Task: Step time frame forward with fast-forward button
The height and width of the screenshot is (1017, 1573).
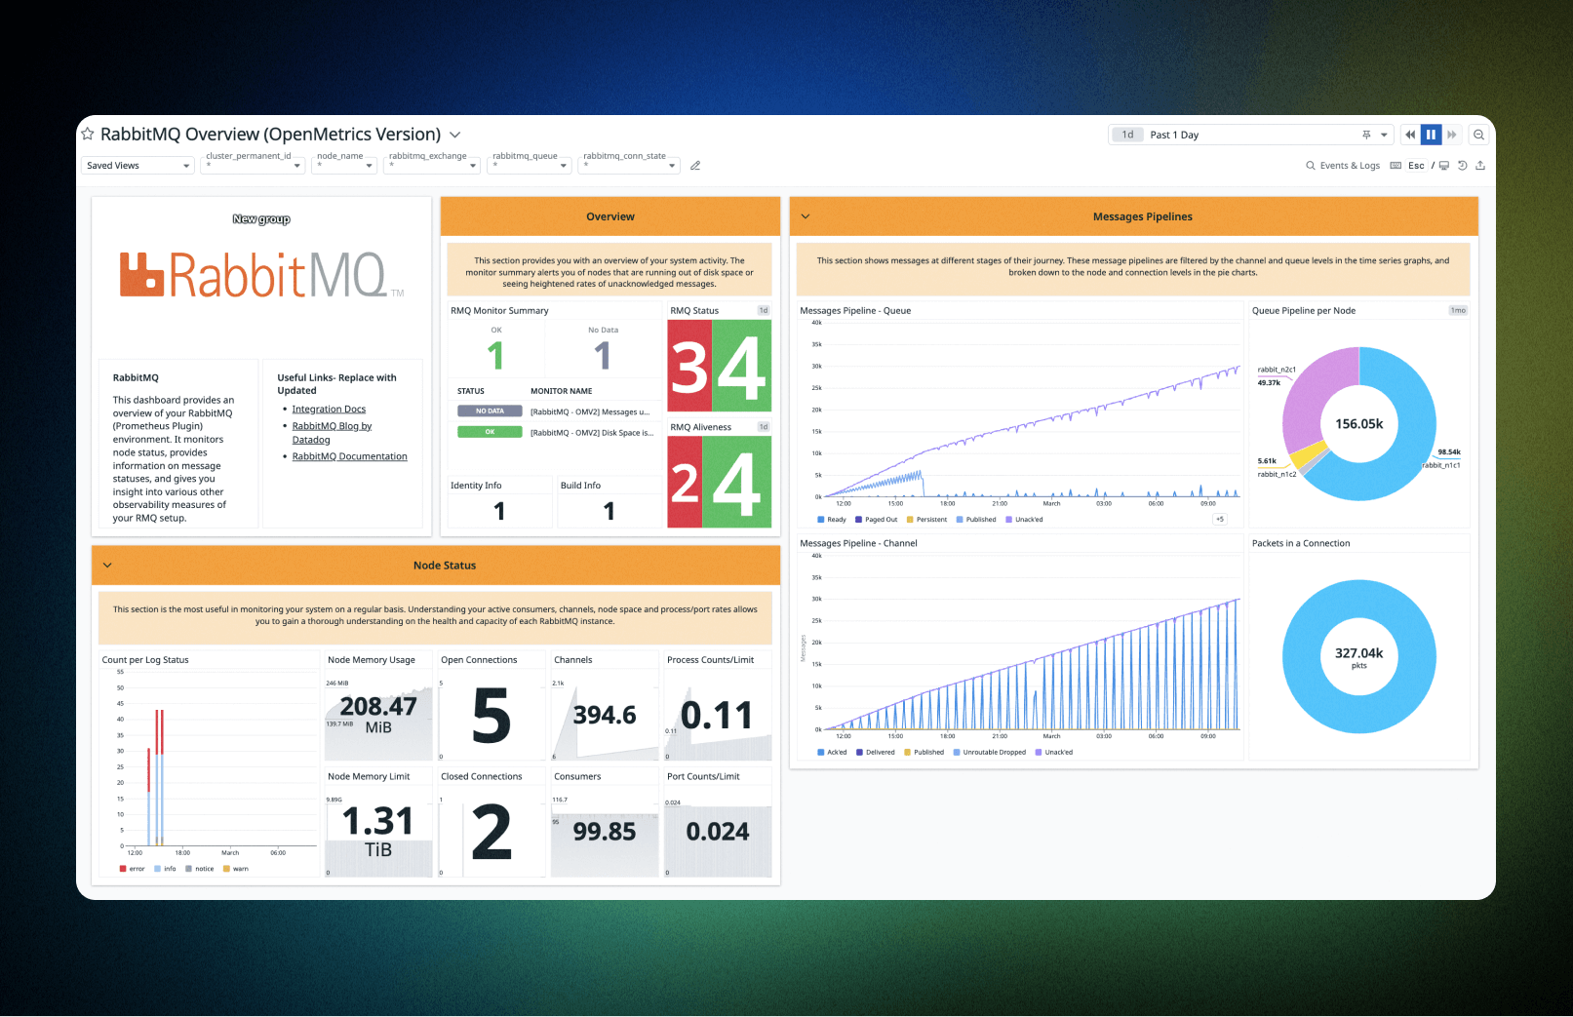Action: (1452, 135)
